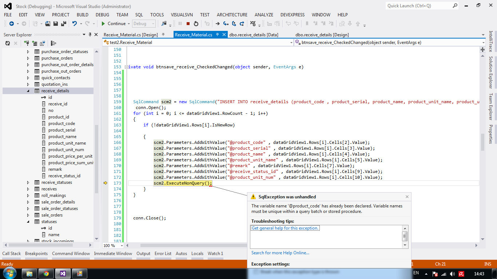
Task: Stop debugging with the red square
Action: coord(188,24)
